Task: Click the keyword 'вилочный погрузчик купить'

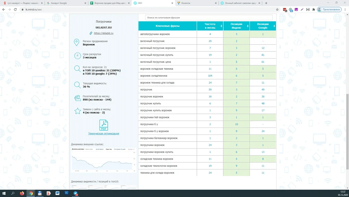Action: [157, 55]
